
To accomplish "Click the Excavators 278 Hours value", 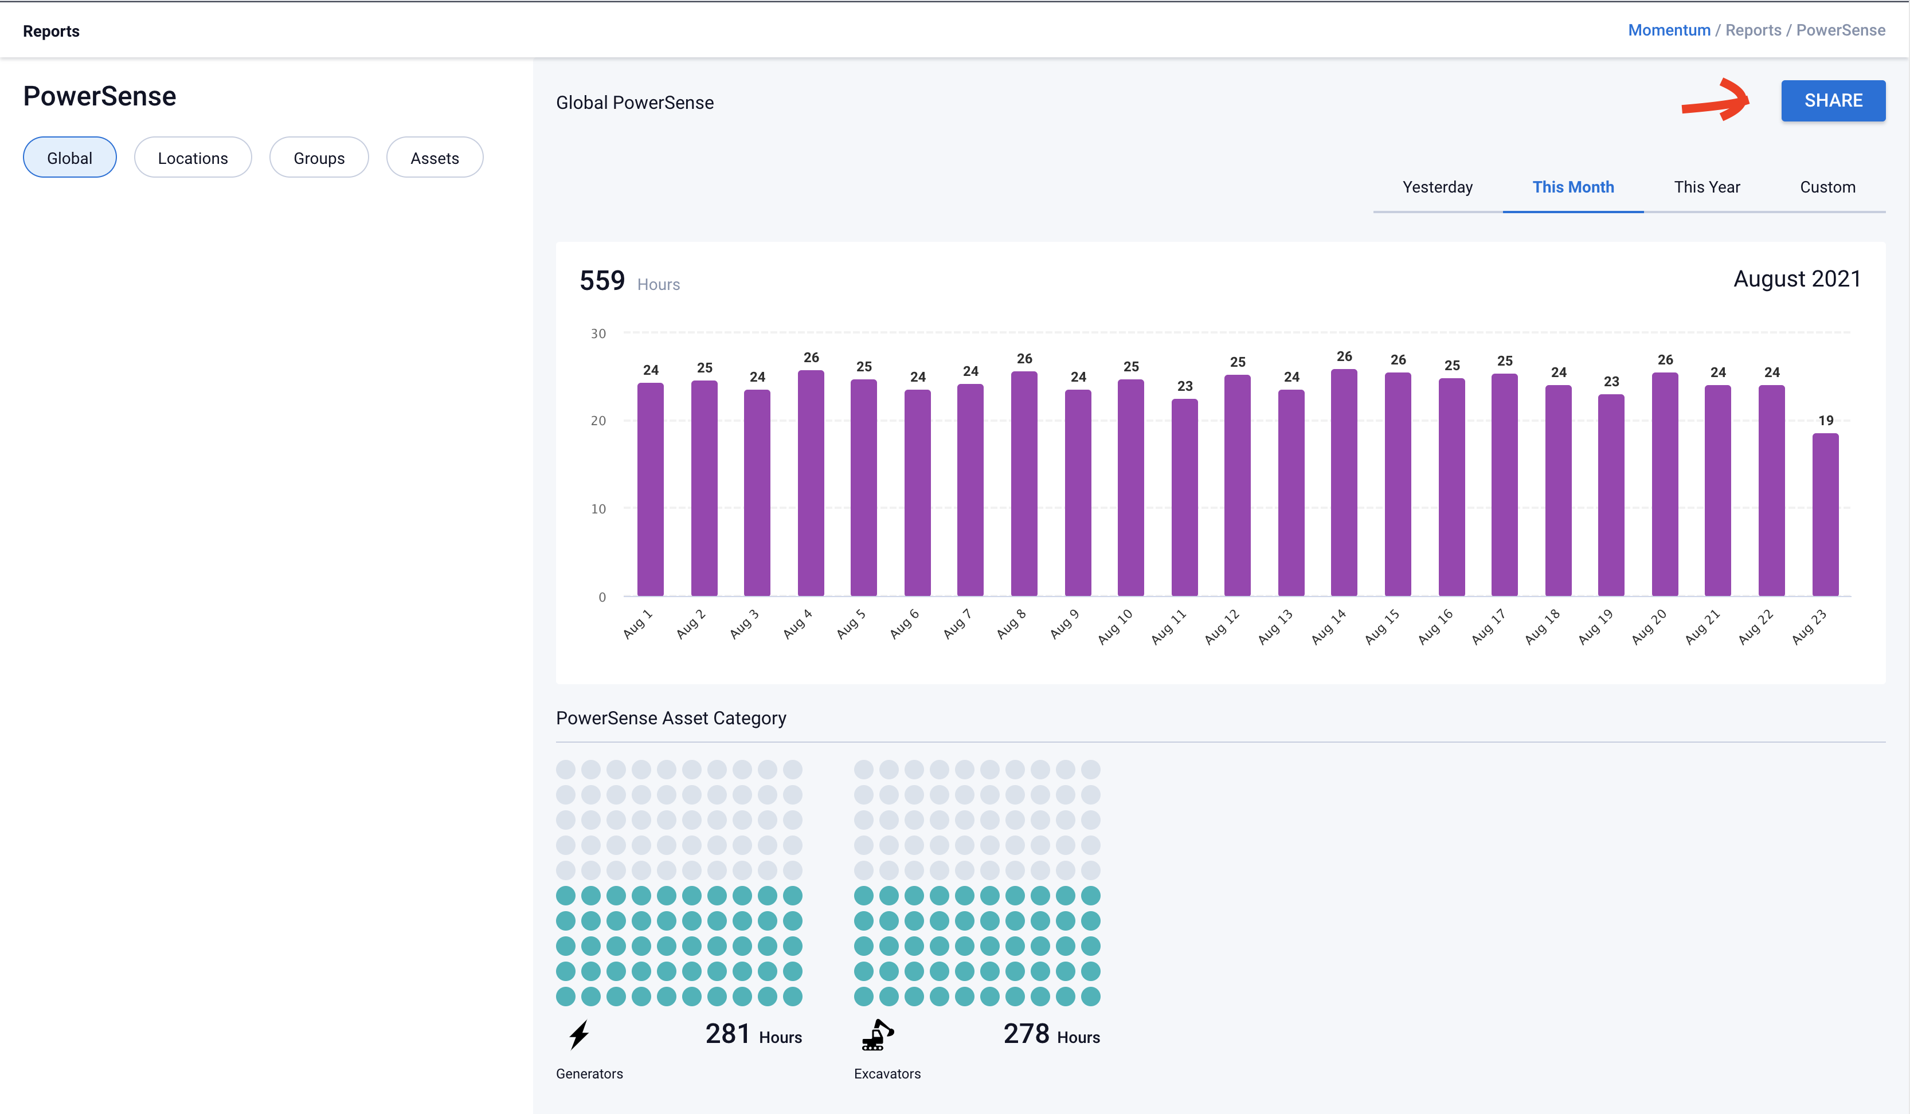I will click(1051, 1034).
